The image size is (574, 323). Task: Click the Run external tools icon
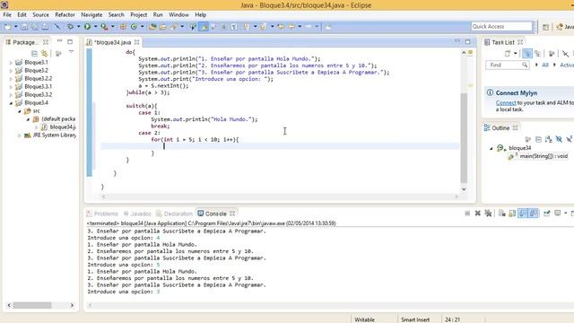pyautogui.click(x=104, y=26)
